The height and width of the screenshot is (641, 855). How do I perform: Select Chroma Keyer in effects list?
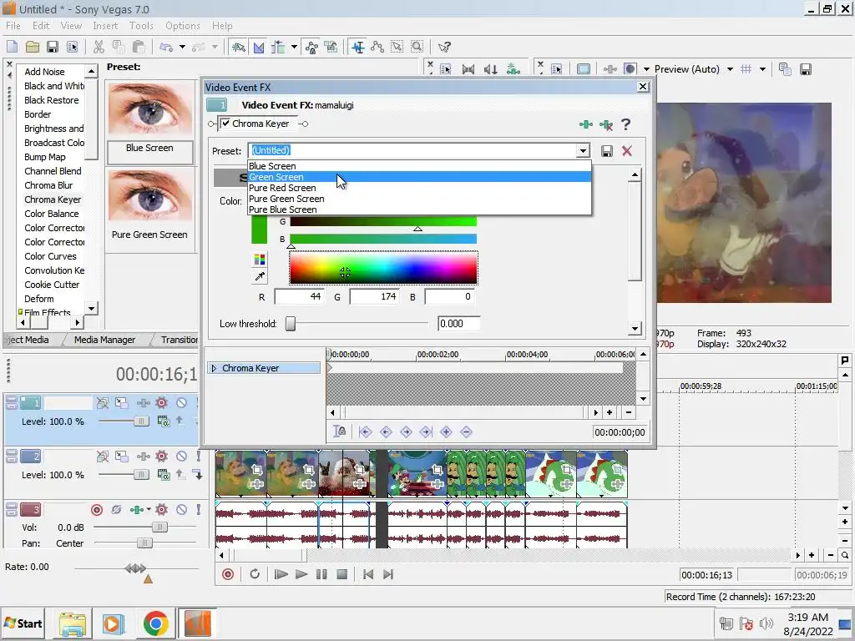click(x=53, y=199)
